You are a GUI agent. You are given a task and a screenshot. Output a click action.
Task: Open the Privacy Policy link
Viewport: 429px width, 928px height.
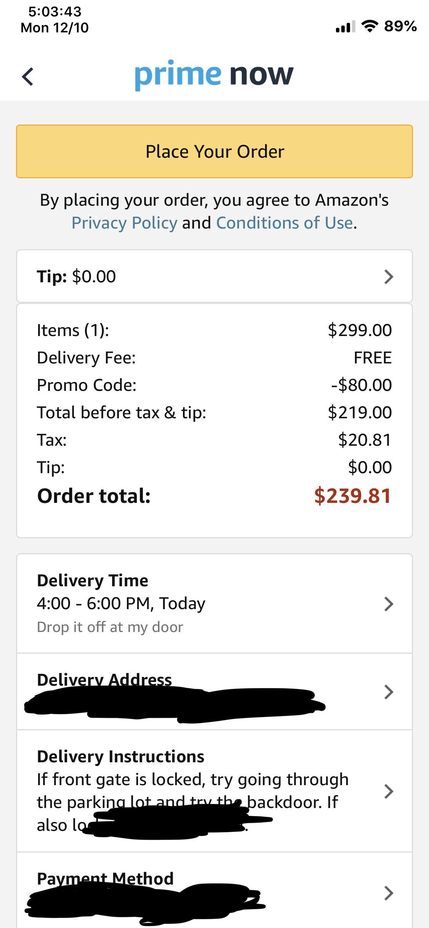pyautogui.click(x=124, y=223)
